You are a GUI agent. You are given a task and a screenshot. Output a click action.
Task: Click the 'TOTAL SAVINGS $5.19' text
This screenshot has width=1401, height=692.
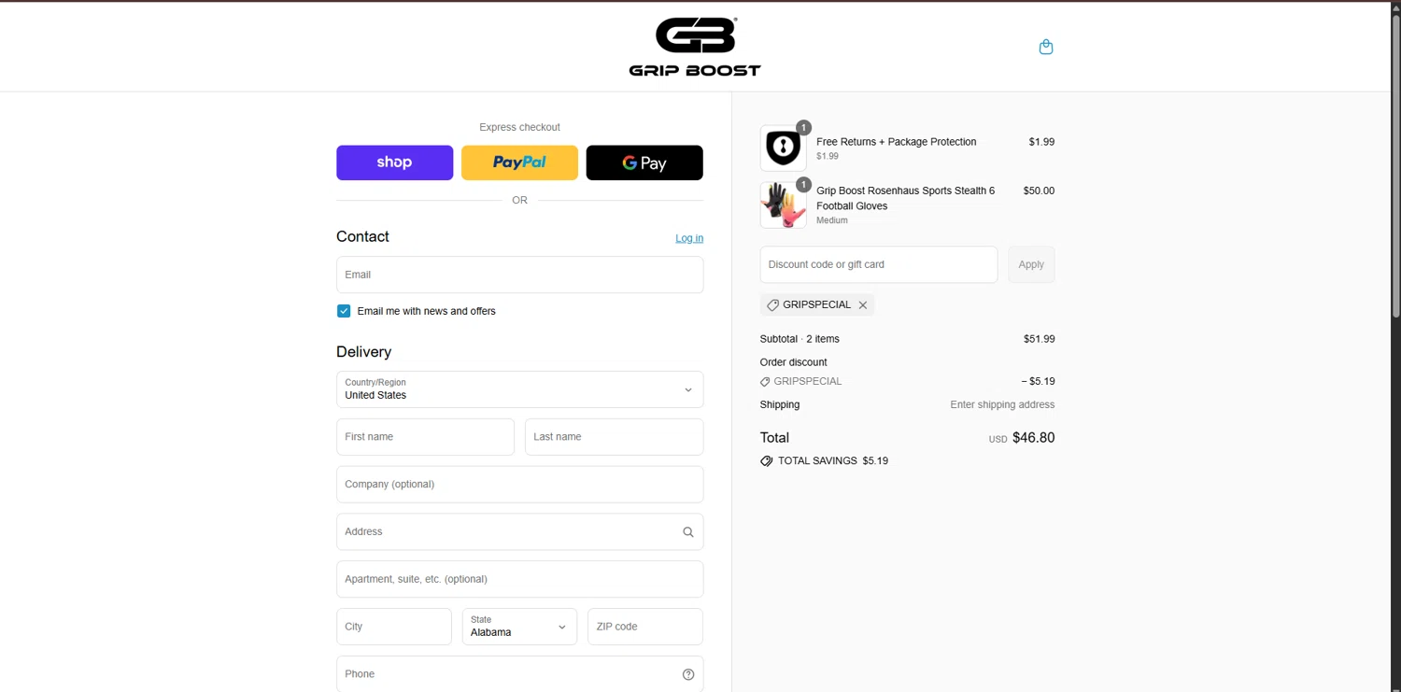click(x=833, y=461)
